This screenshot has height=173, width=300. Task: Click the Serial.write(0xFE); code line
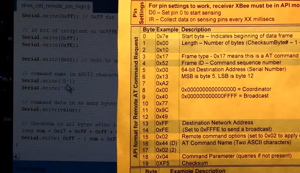(x=50, y=45)
